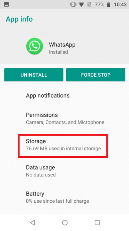The image size is (129, 231).
Task: Open the highlighted Storage entry
Action: (63, 146)
